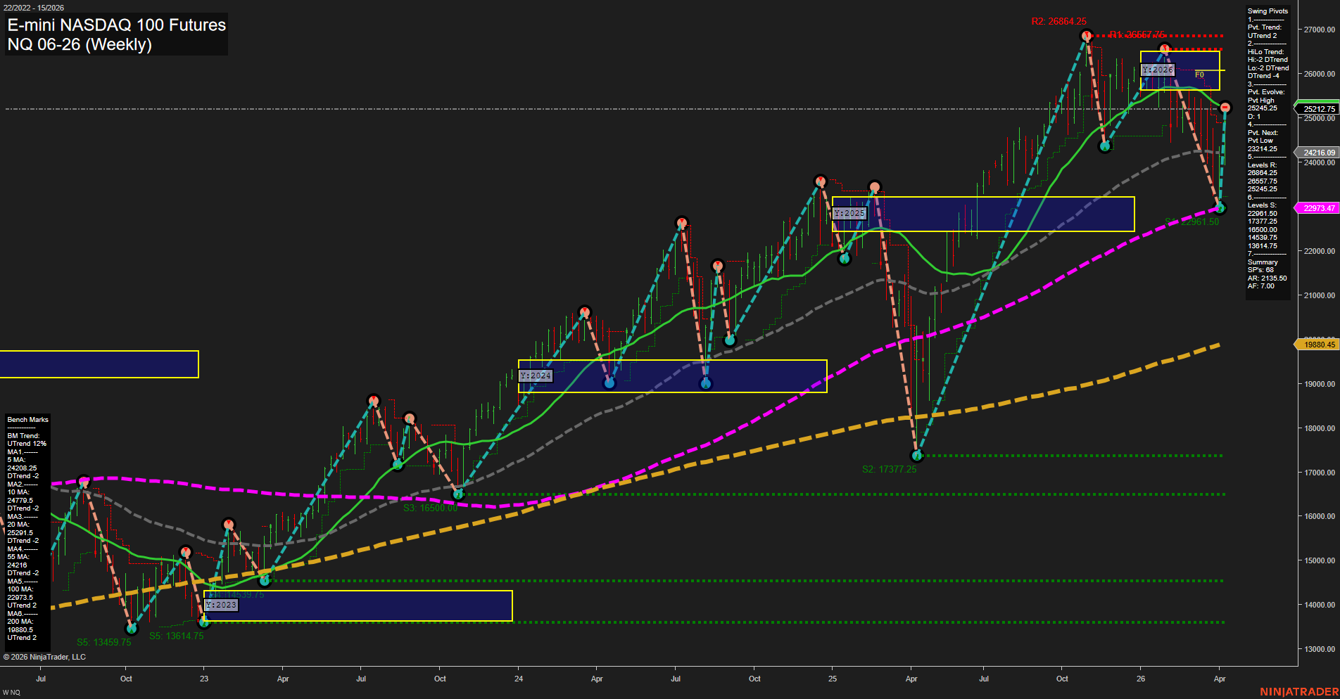The height and width of the screenshot is (699, 1340).
Task: Click the teal pivot circle near S2: 17377.25
Action: pos(916,456)
